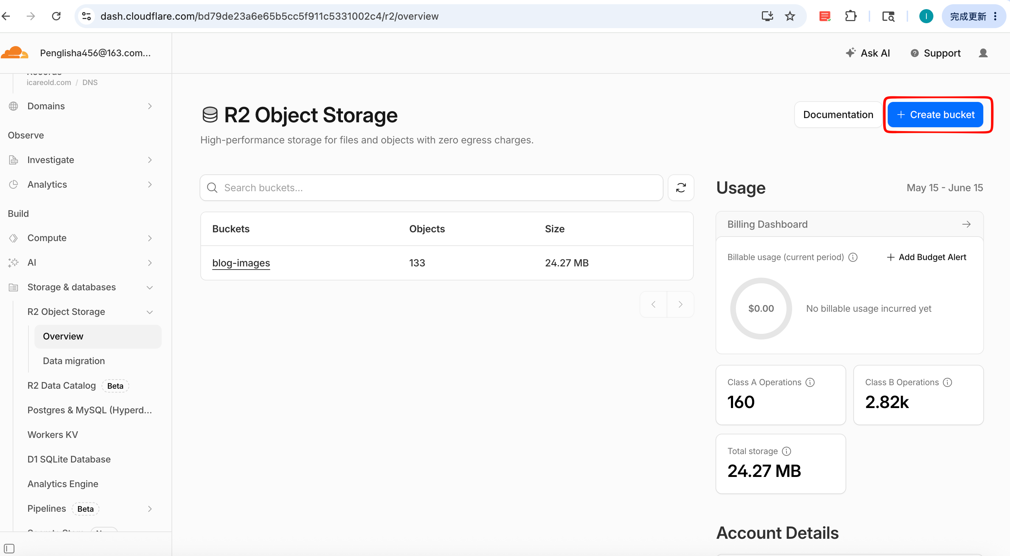Screen dimensions: 1010x556
Task: Open the account switcher Penglisha456@163.com
Action: 95,53
